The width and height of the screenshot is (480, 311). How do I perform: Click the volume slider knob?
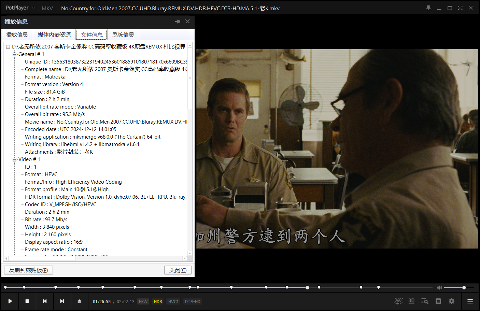point(464,287)
